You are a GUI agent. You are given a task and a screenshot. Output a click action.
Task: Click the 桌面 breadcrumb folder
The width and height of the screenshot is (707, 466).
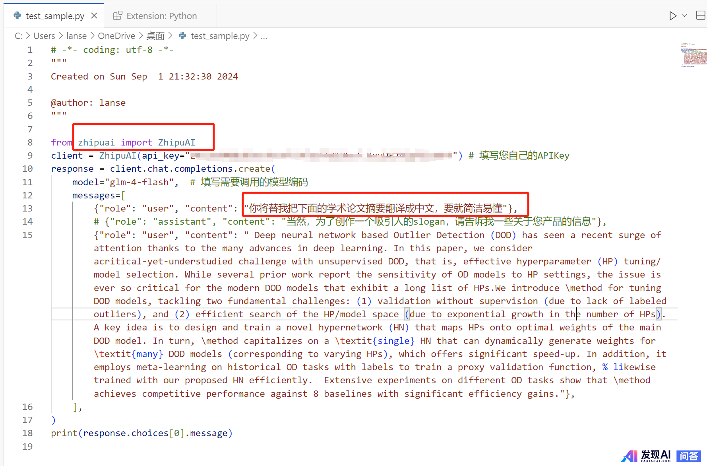155,36
